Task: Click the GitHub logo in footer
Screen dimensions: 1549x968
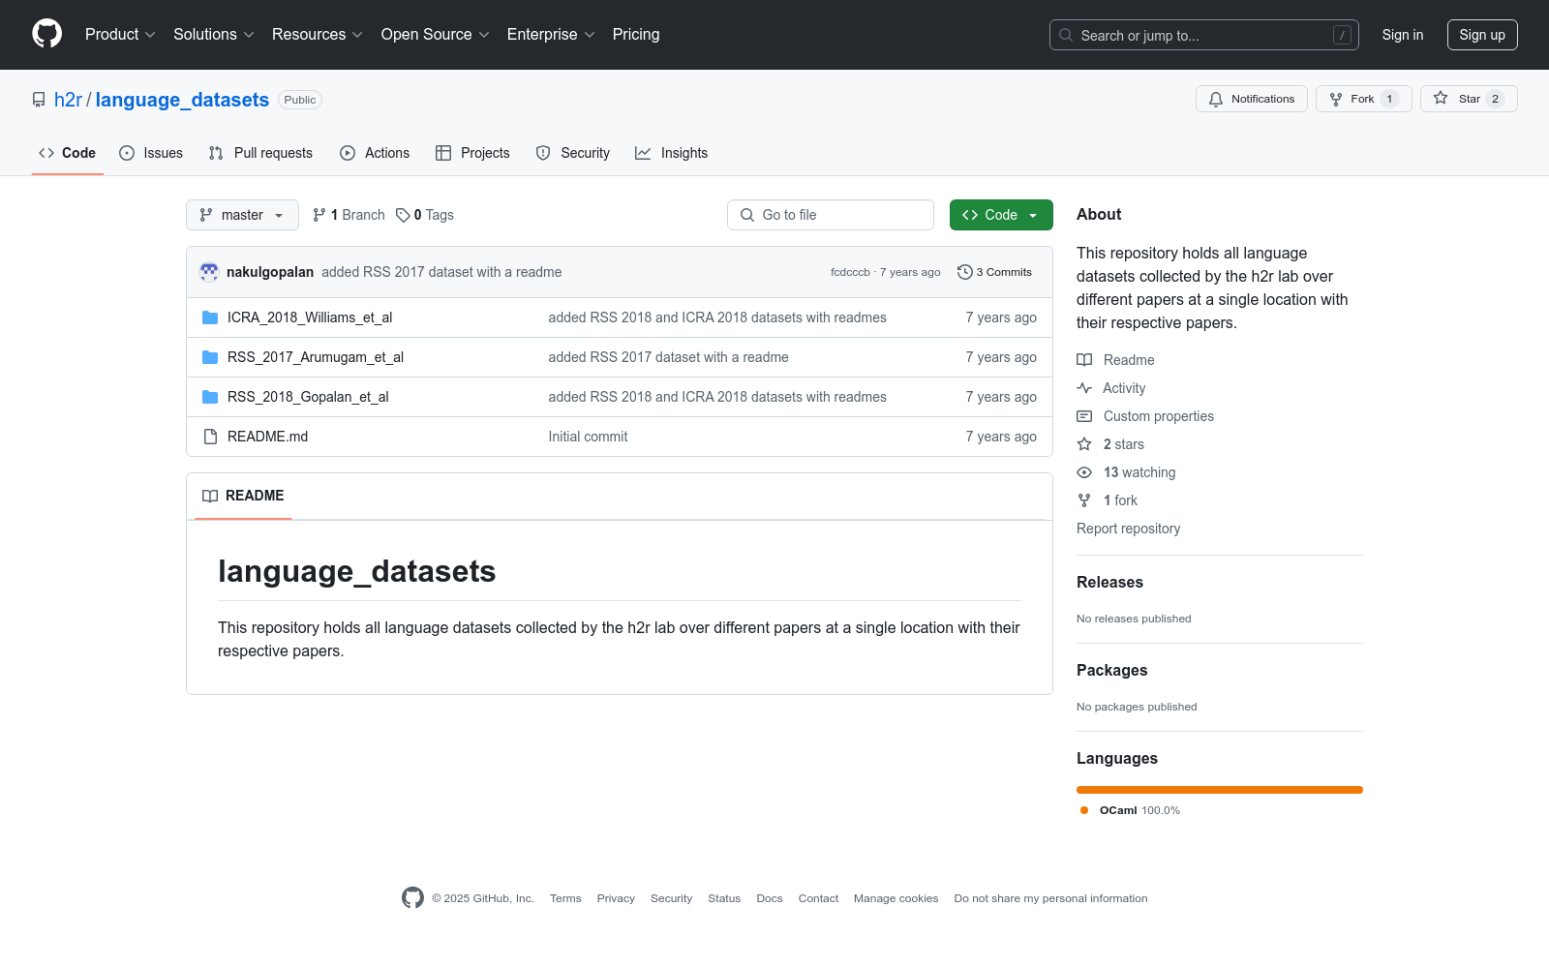Action: coord(412,898)
